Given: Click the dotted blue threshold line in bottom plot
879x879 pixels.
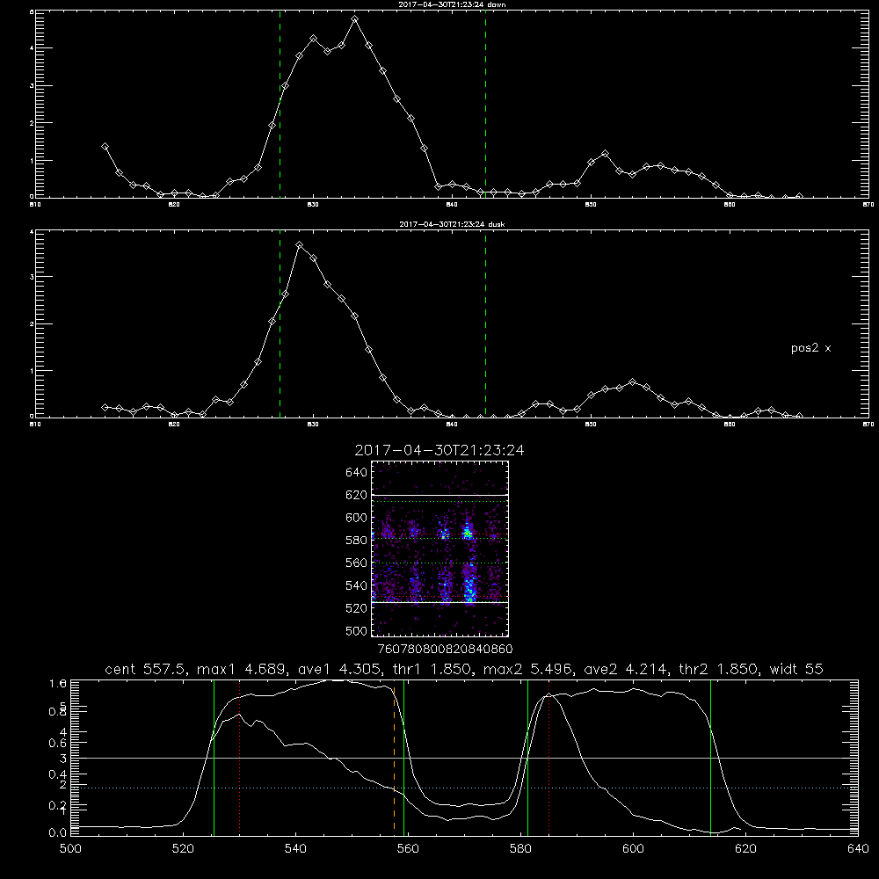Looking at the screenshot, I should [464, 788].
